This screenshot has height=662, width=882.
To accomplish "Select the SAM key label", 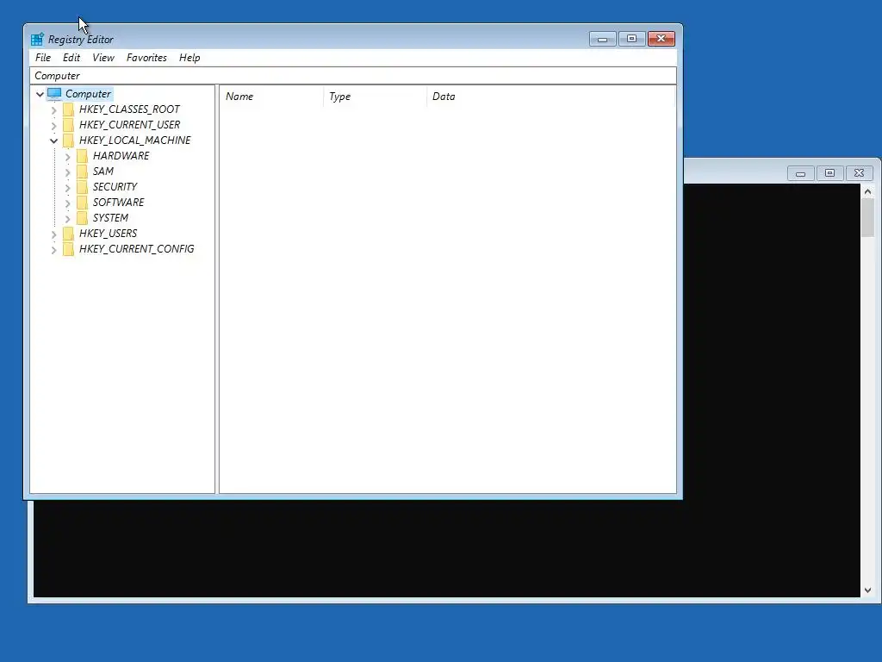I will [103, 172].
